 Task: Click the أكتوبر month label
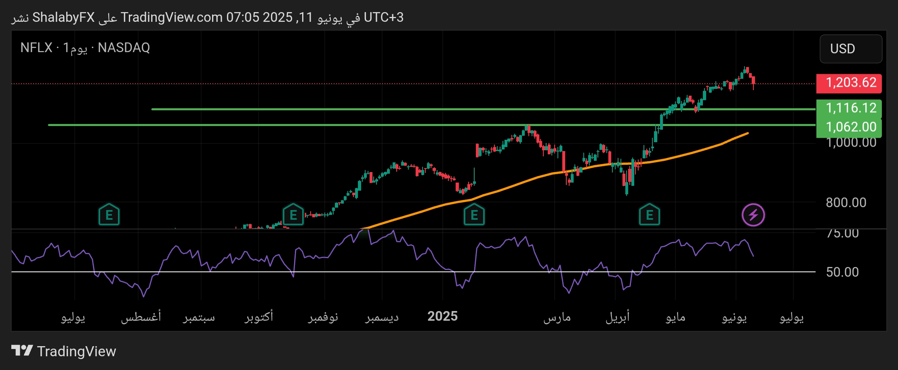[x=259, y=317]
